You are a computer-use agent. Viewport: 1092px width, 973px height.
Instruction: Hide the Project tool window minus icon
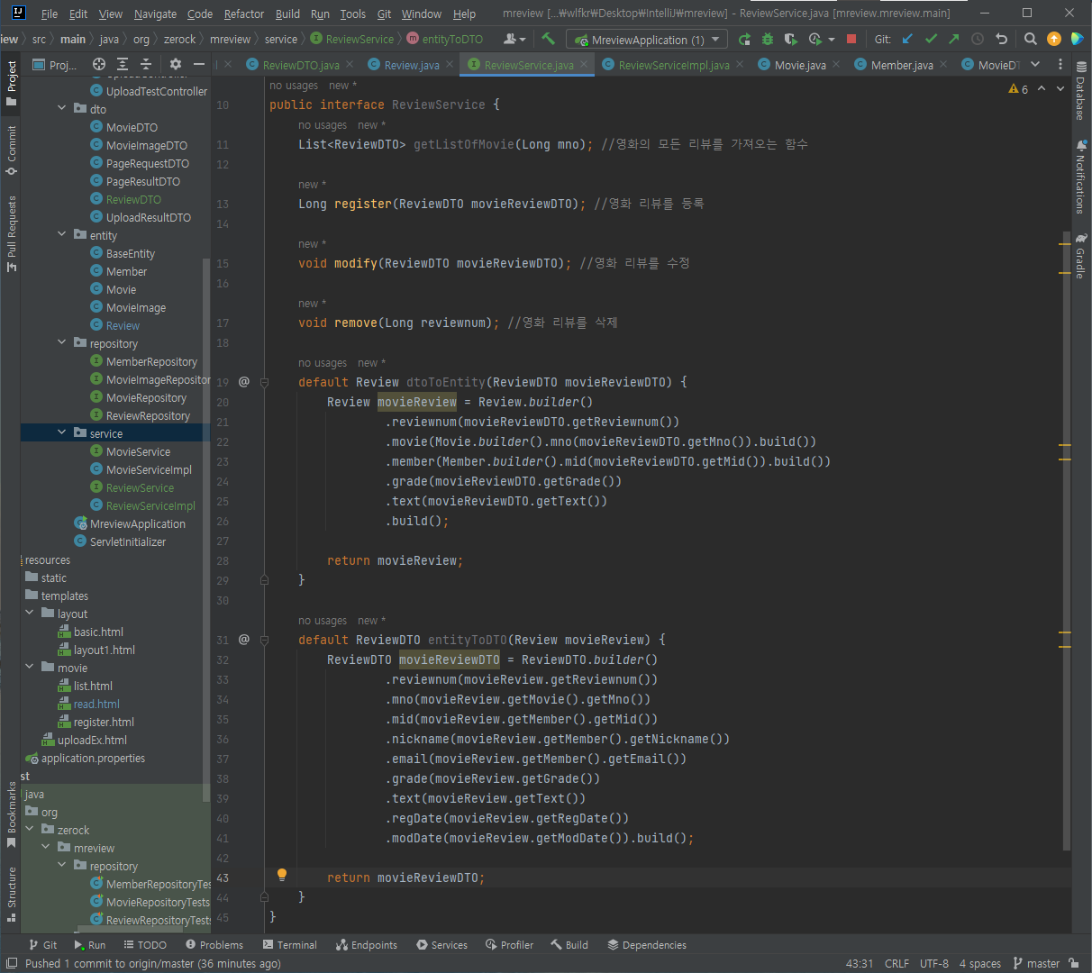click(199, 64)
